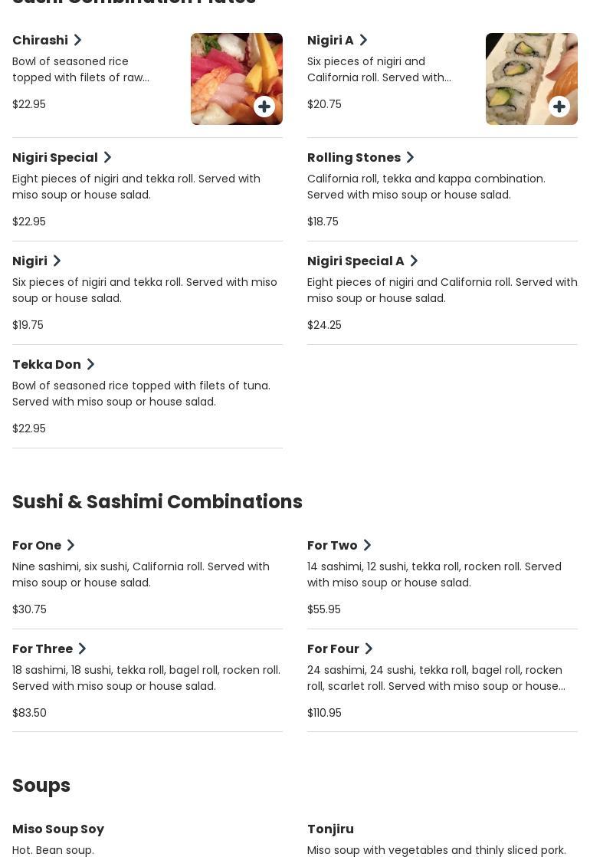Select the Tekka Don $22.95 price

[29, 428]
